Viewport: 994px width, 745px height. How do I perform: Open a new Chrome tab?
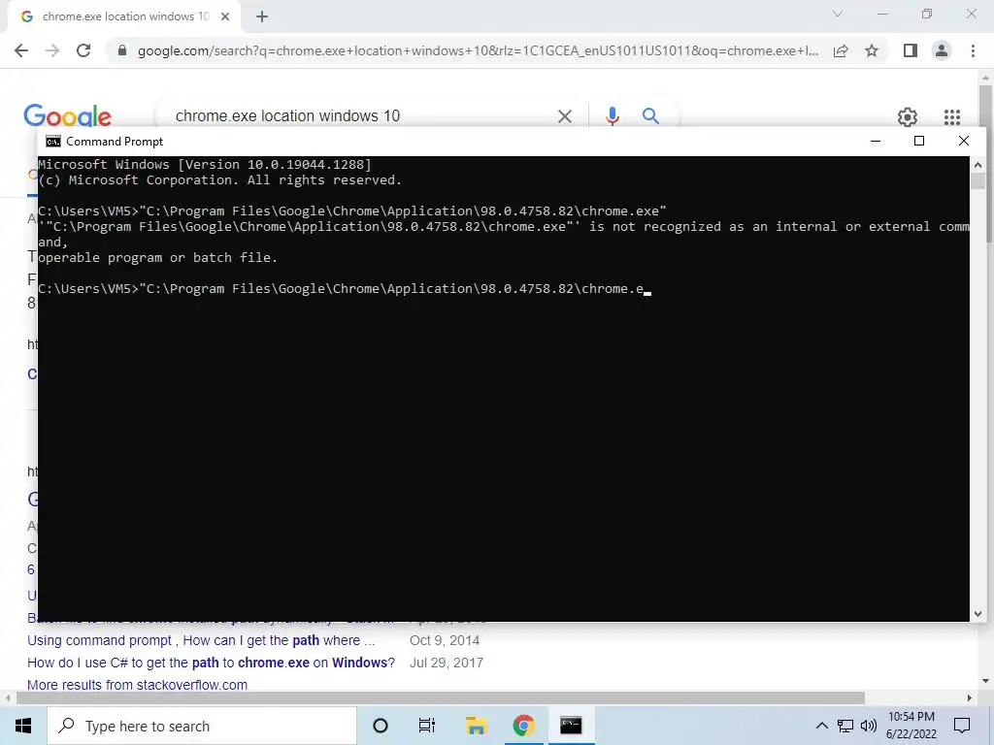262,17
